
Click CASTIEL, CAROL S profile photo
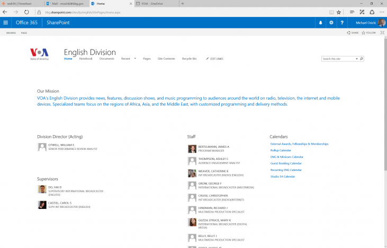tap(42, 205)
